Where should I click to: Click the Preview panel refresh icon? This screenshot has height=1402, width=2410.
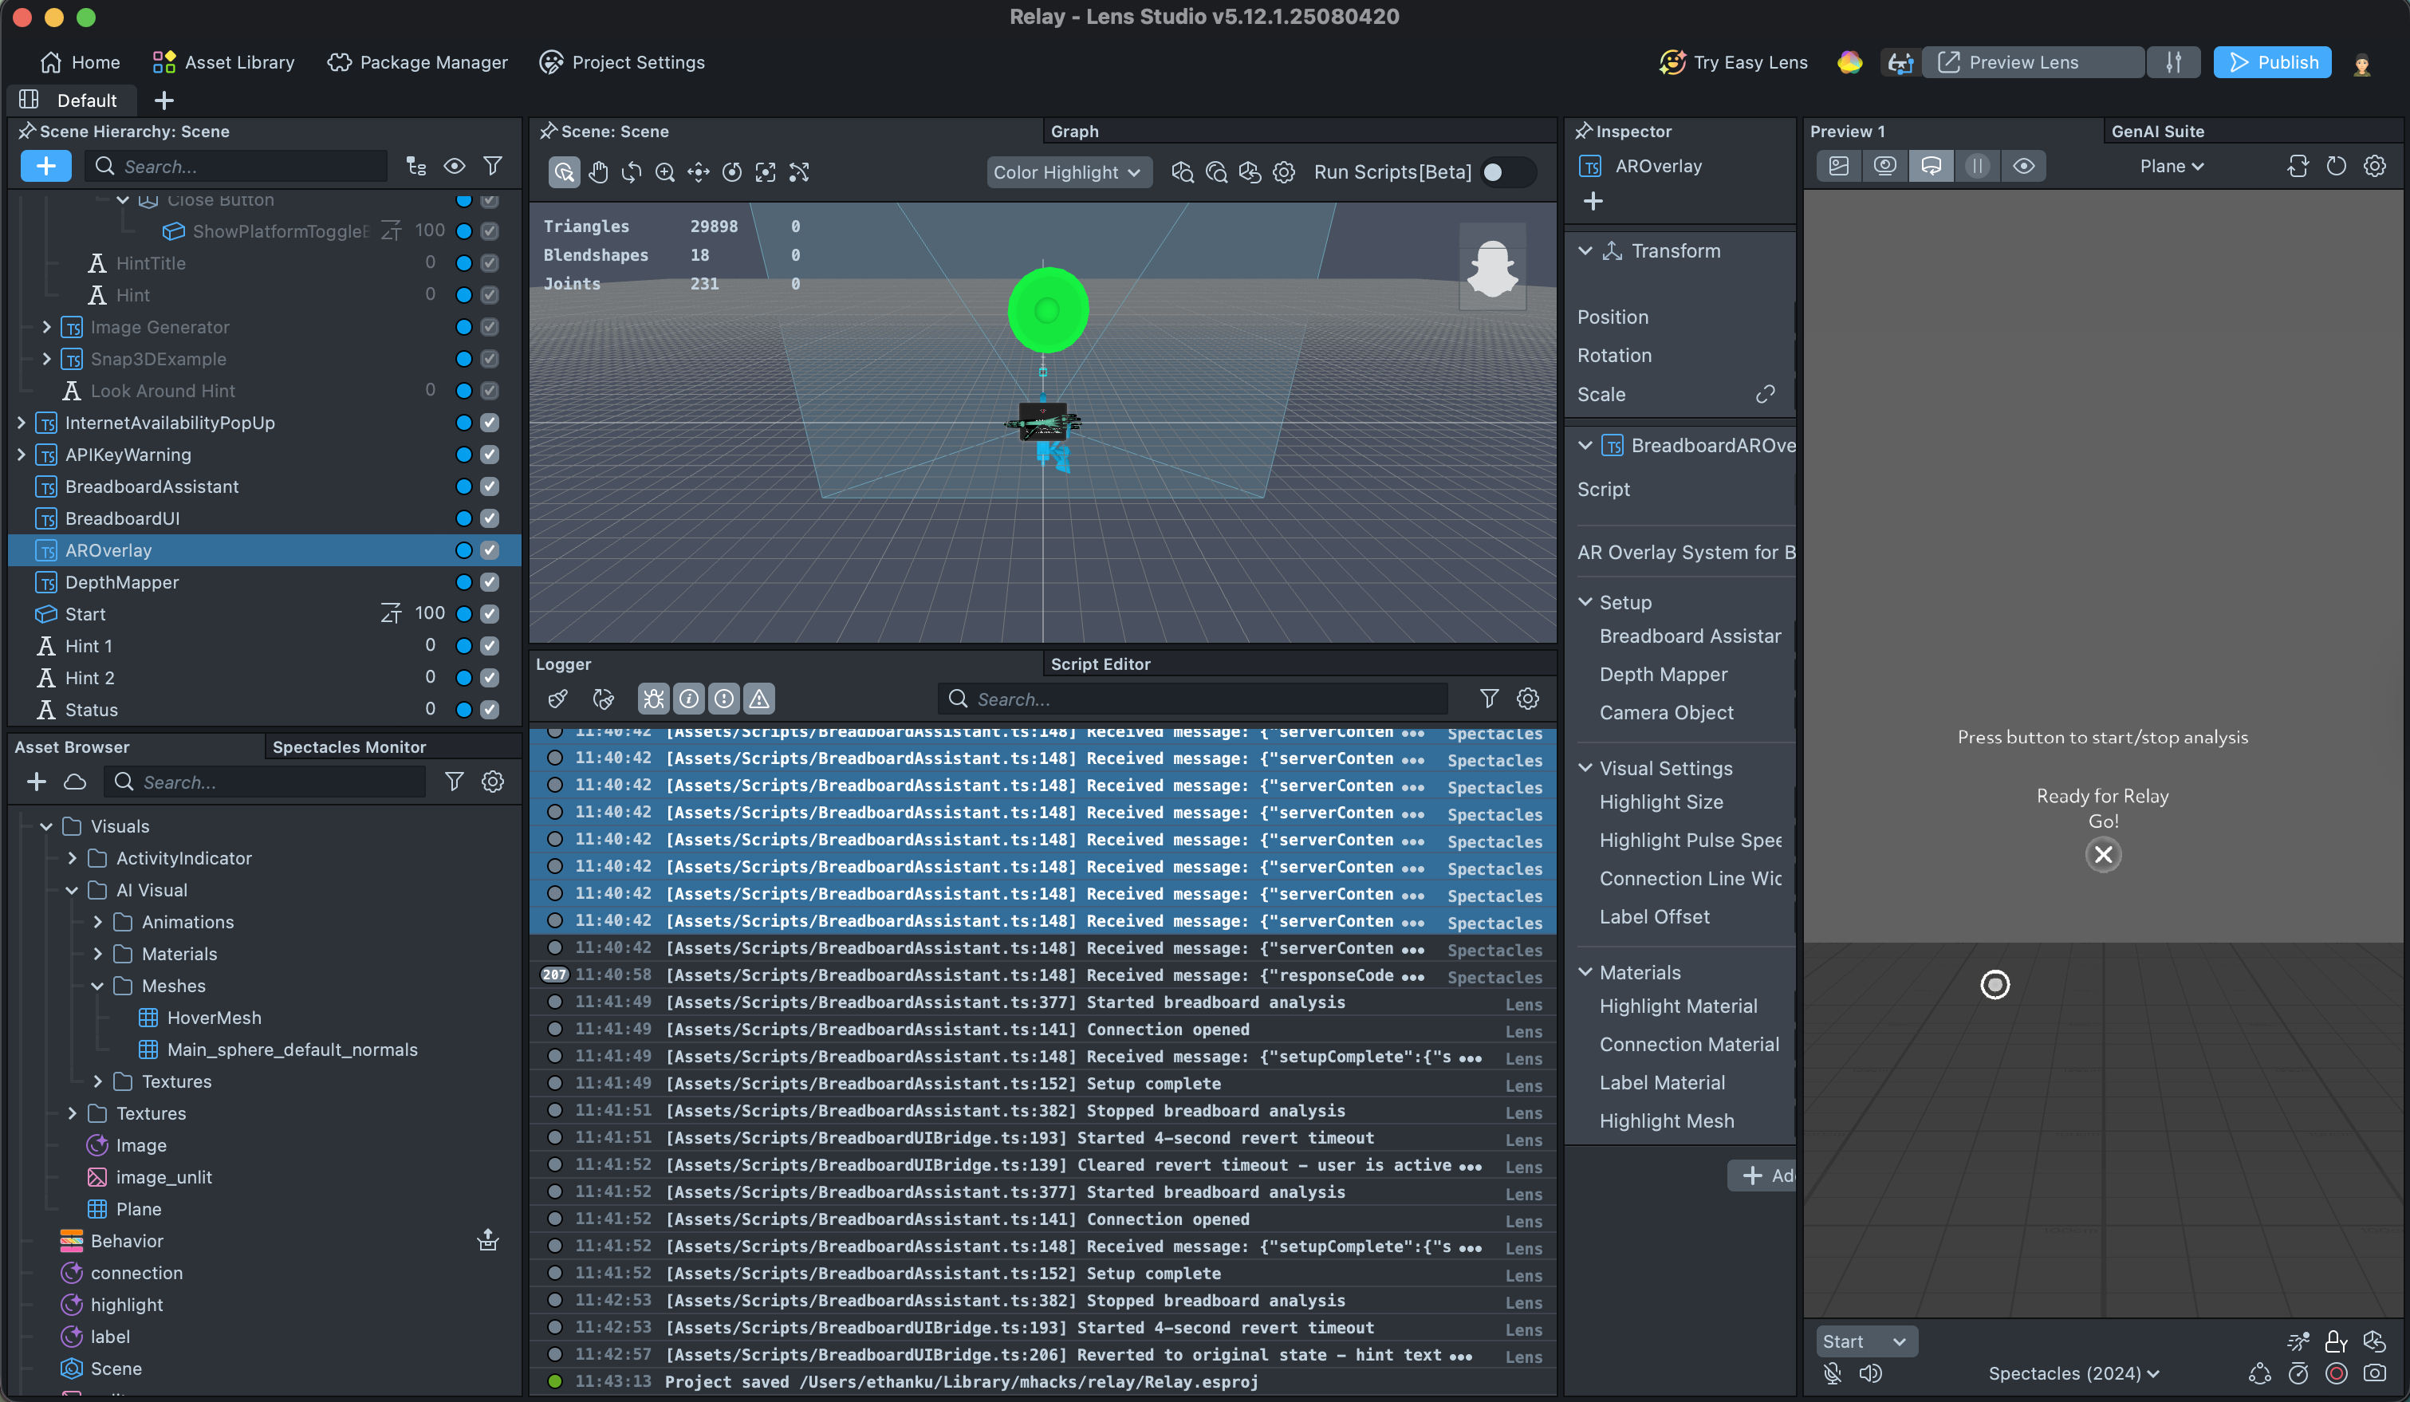click(x=2335, y=167)
